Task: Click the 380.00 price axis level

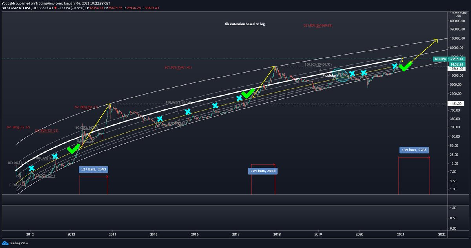Action: 456,119
